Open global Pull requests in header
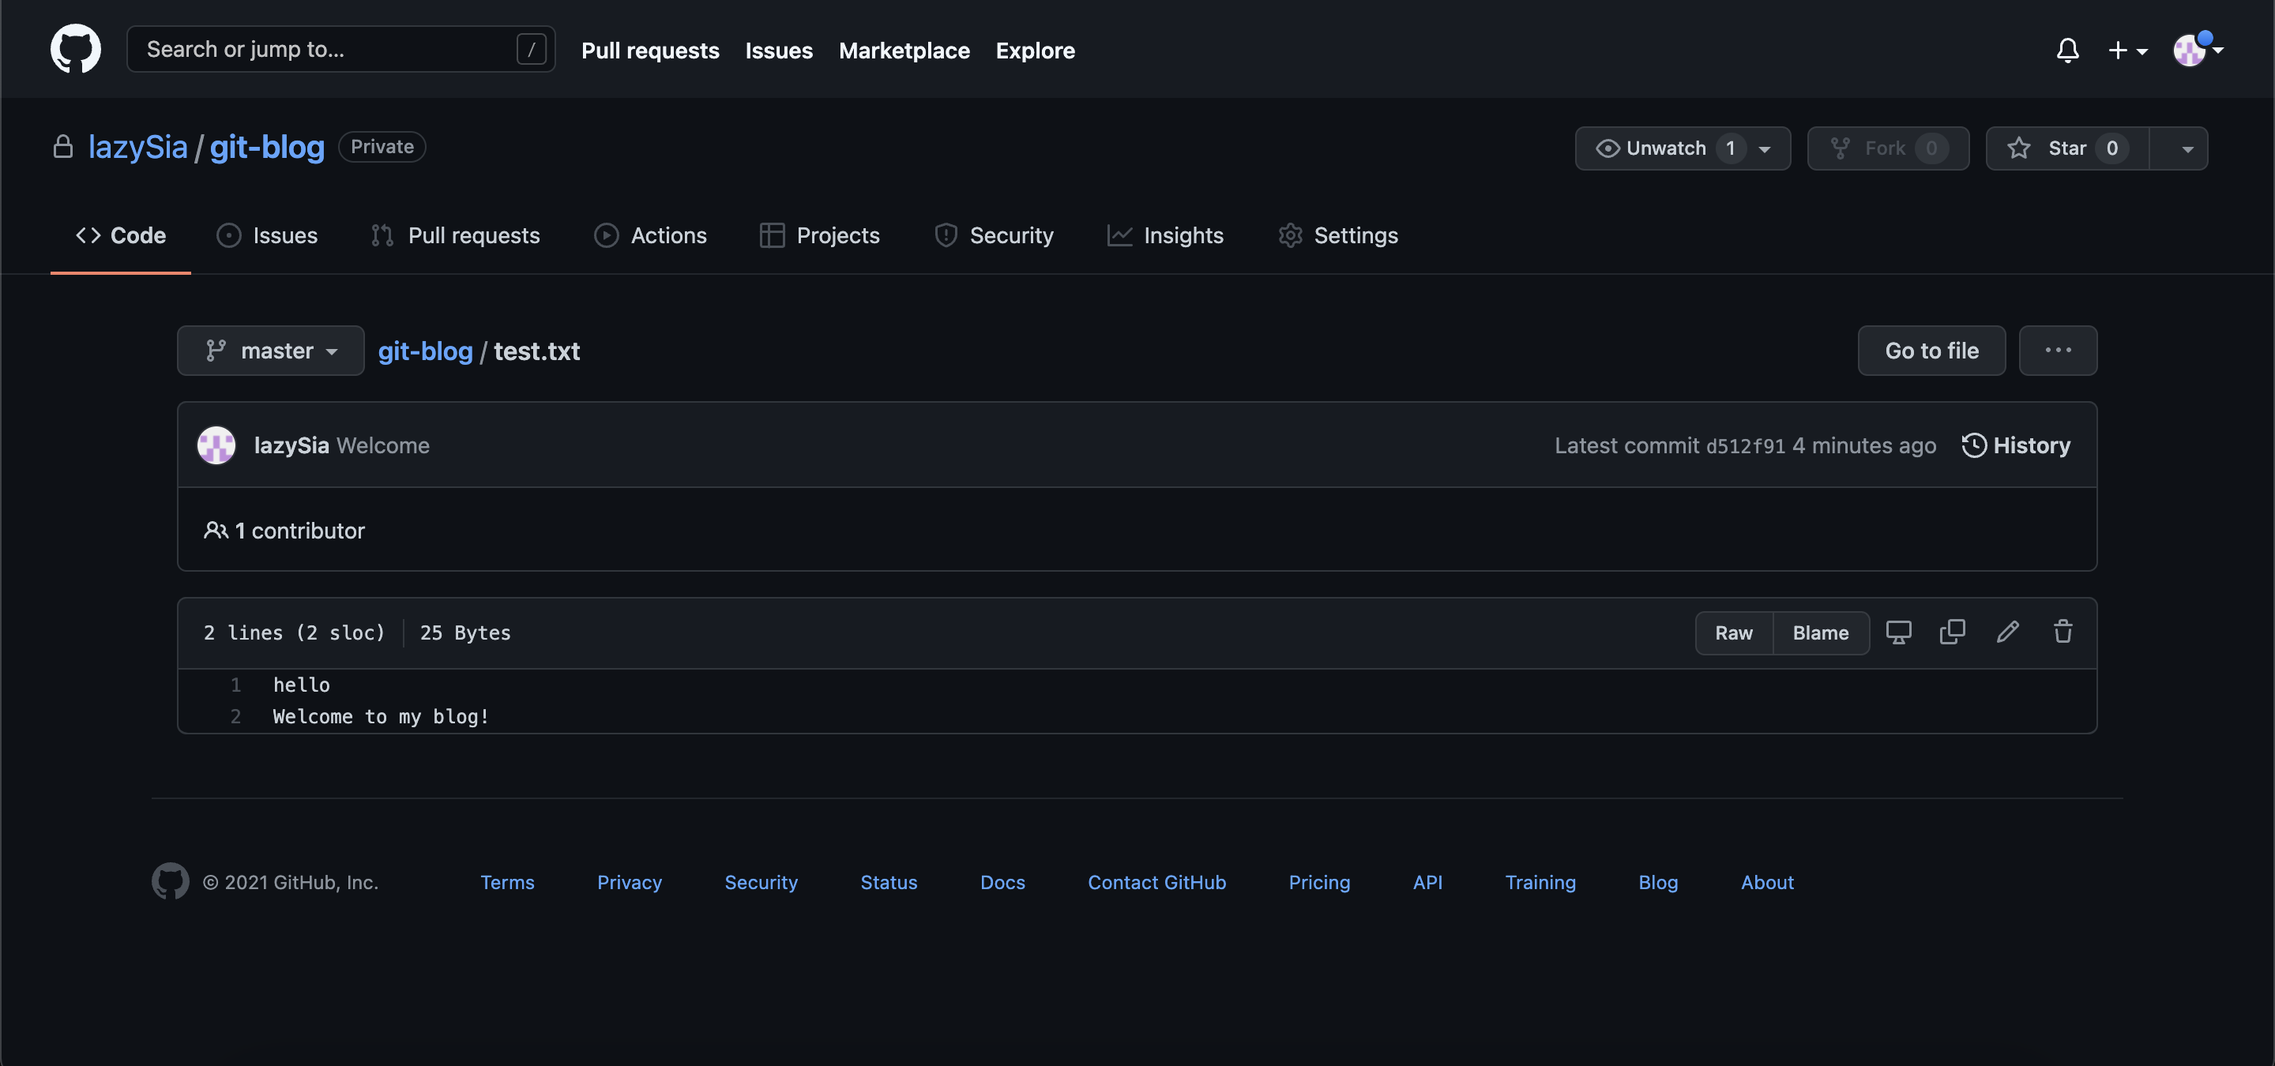 click(x=650, y=51)
